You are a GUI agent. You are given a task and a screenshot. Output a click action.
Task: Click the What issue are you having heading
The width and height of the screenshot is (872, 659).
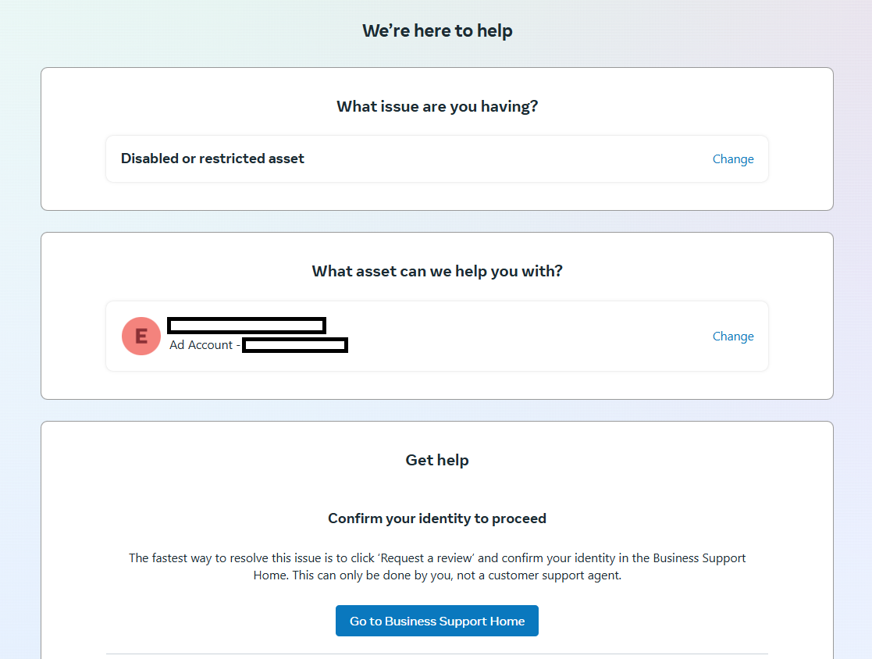click(437, 106)
